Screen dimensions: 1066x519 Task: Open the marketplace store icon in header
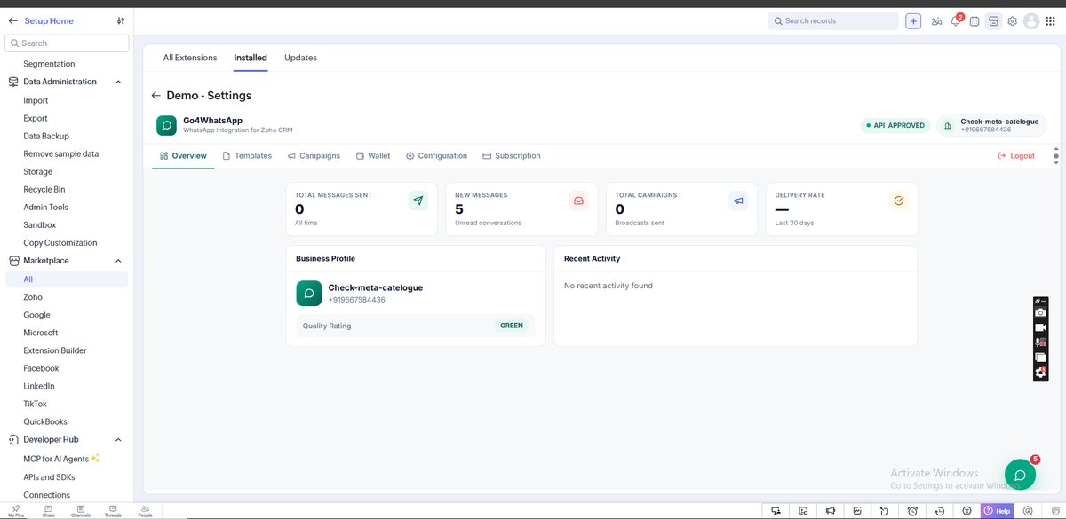(993, 21)
